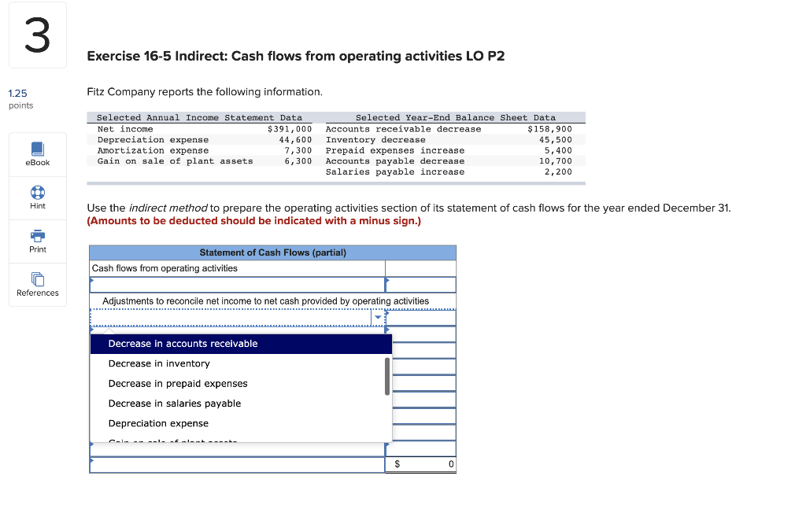Image resolution: width=806 pixels, height=505 pixels.
Task: Click the blank row below 'Cash flows from operating activities'
Action: (236, 284)
